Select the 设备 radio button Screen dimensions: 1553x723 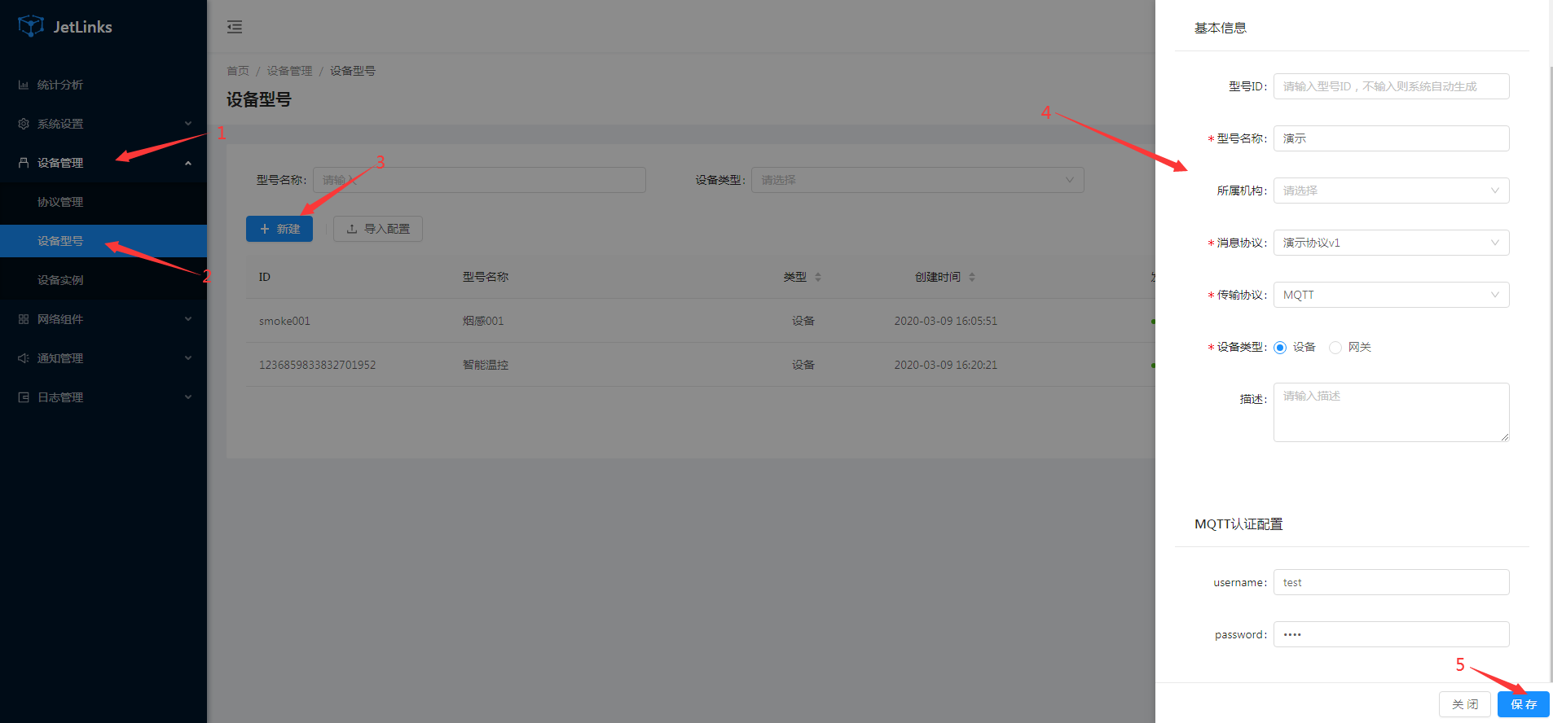pyautogui.click(x=1280, y=348)
